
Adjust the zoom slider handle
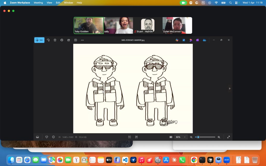point(198,137)
